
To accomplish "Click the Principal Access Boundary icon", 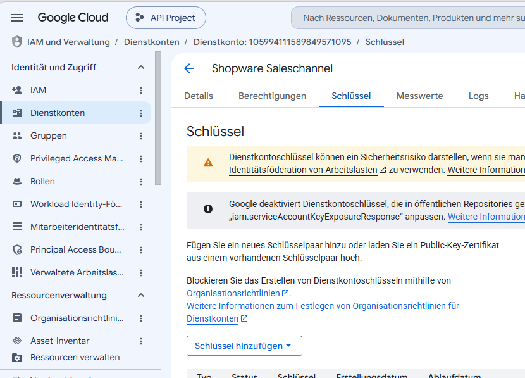I will click(17, 249).
